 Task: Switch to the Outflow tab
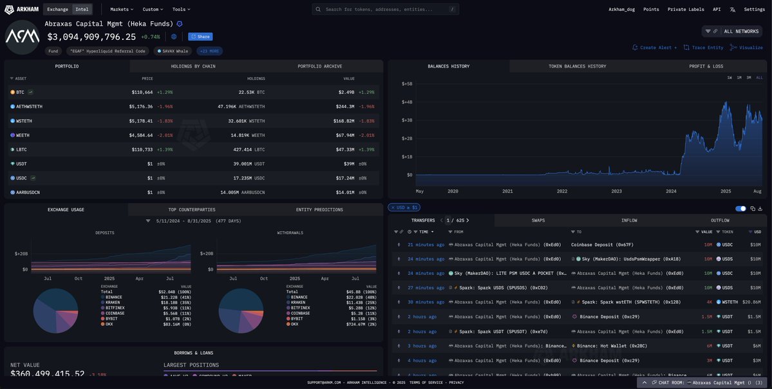click(720, 221)
